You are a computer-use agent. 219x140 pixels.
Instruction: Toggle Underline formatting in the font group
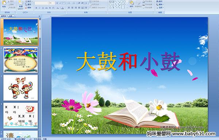pyautogui.click(x=43, y=8)
